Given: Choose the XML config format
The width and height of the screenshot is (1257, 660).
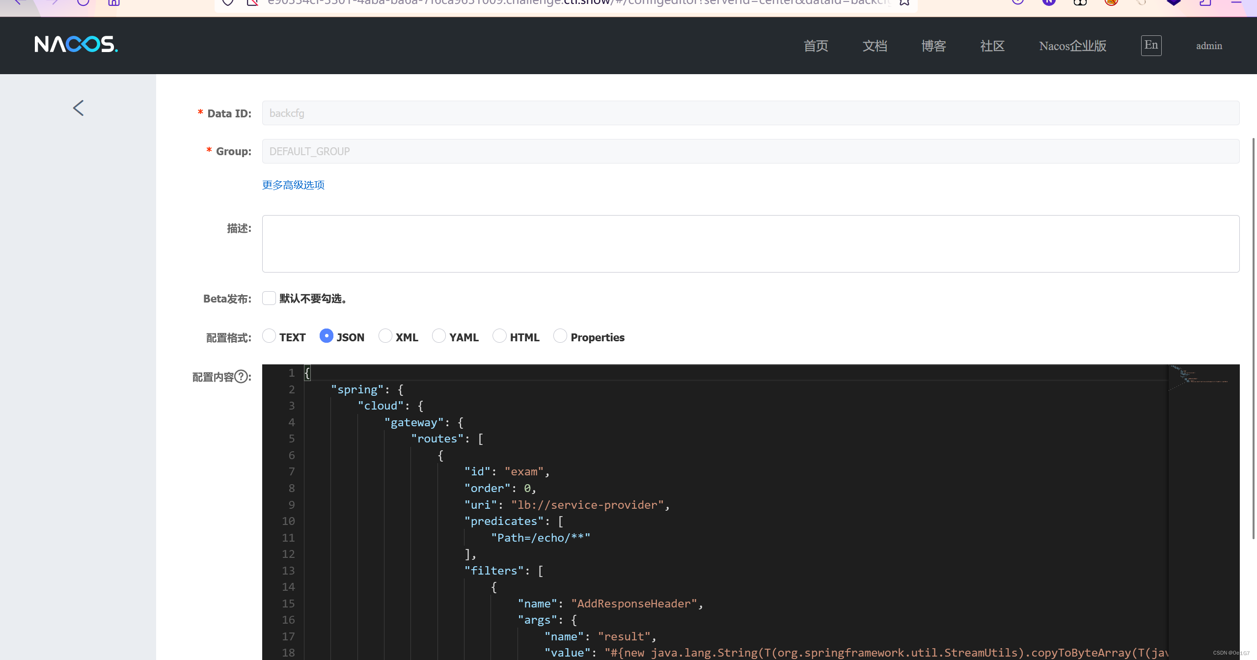Looking at the screenshot, I should (x=385, y=336).
